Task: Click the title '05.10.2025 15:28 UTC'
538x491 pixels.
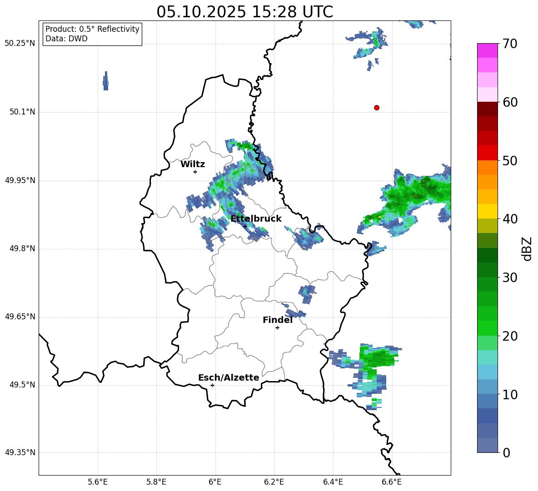Action: coord(245,12)
